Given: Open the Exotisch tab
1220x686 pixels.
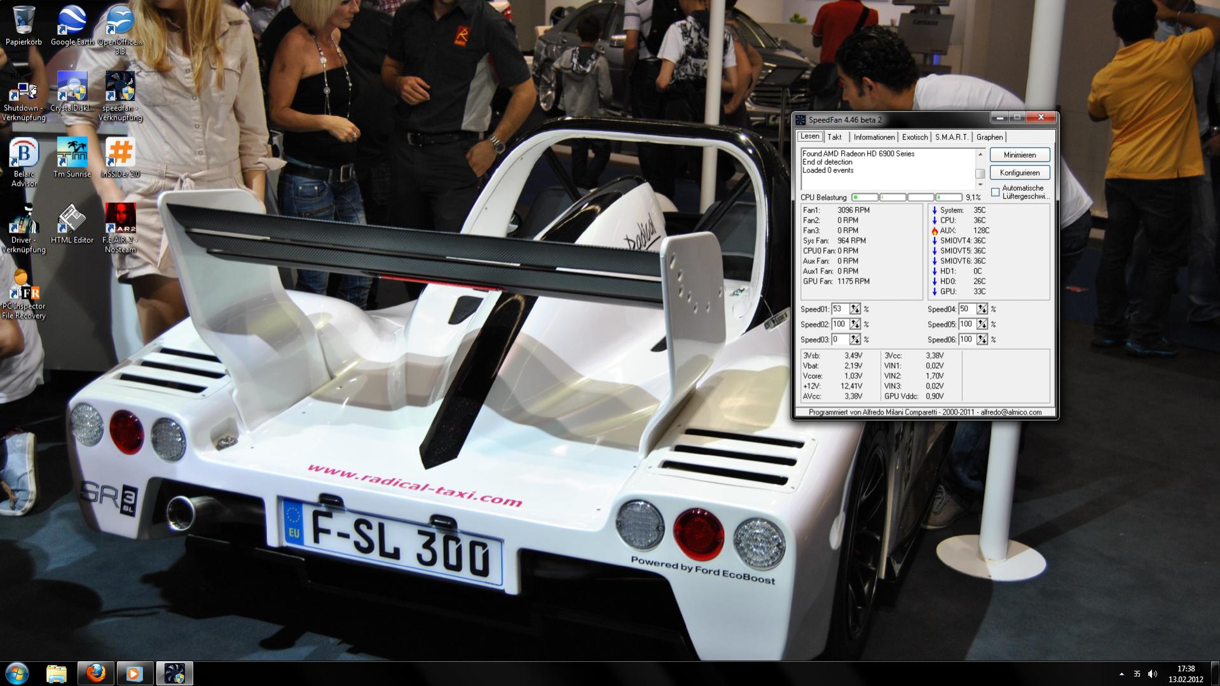Looking at the screenshot, I should 915,137.
